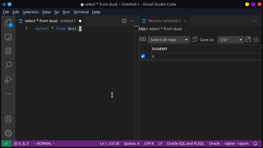The image size is (263, 148).
Task: Switch to the Results: Untitled-1 tab
Action: (164, 21)
